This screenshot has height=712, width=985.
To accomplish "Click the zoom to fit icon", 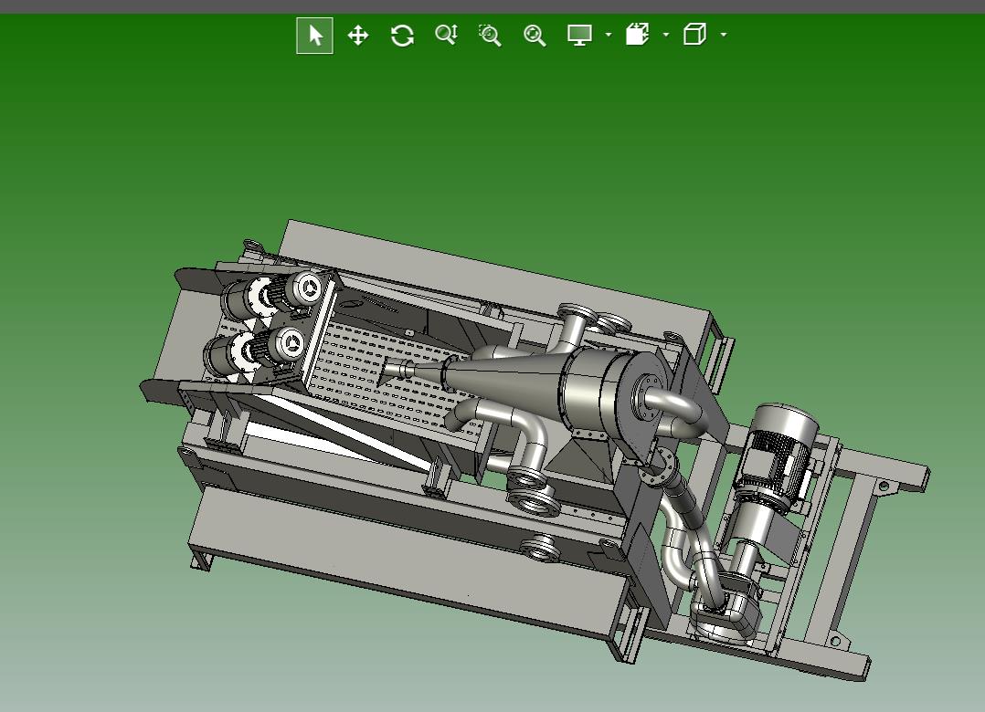I will pos(535,35).
